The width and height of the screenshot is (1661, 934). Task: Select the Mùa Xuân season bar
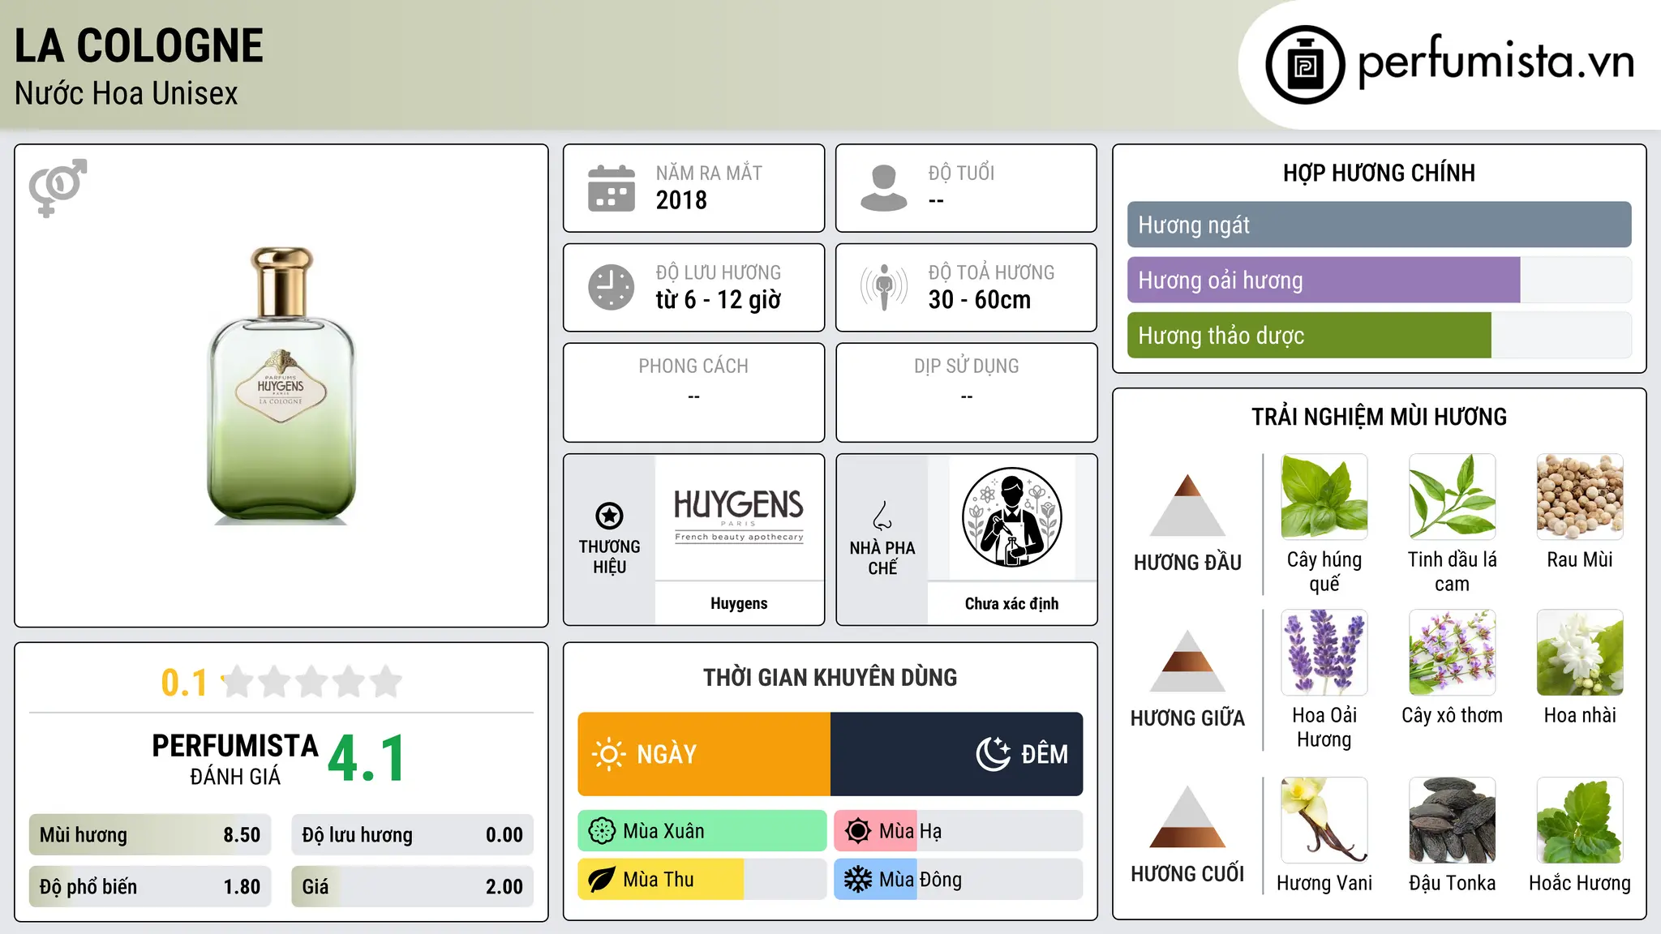[x=702, y=831]
